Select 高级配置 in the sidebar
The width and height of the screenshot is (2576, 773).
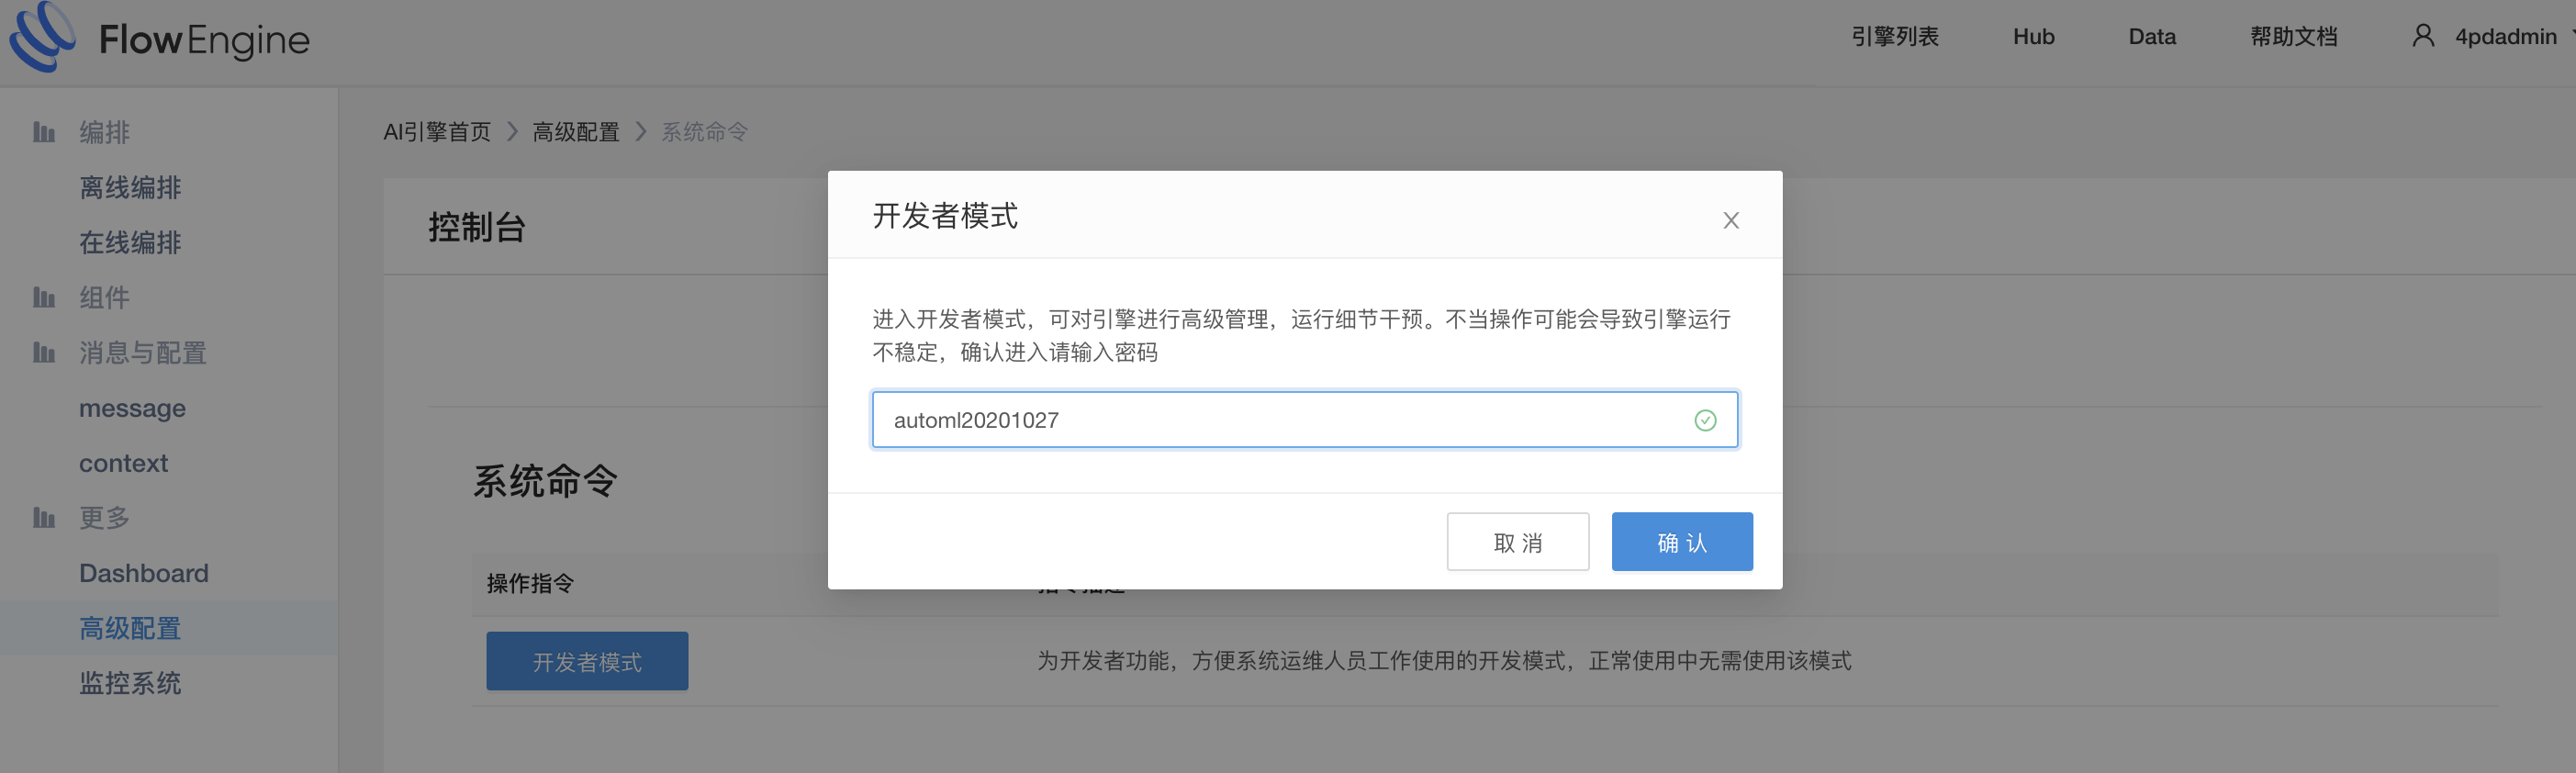click(x=130, y=628)
